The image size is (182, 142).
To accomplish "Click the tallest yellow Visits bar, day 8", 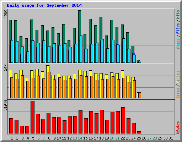I will [48, 69].
